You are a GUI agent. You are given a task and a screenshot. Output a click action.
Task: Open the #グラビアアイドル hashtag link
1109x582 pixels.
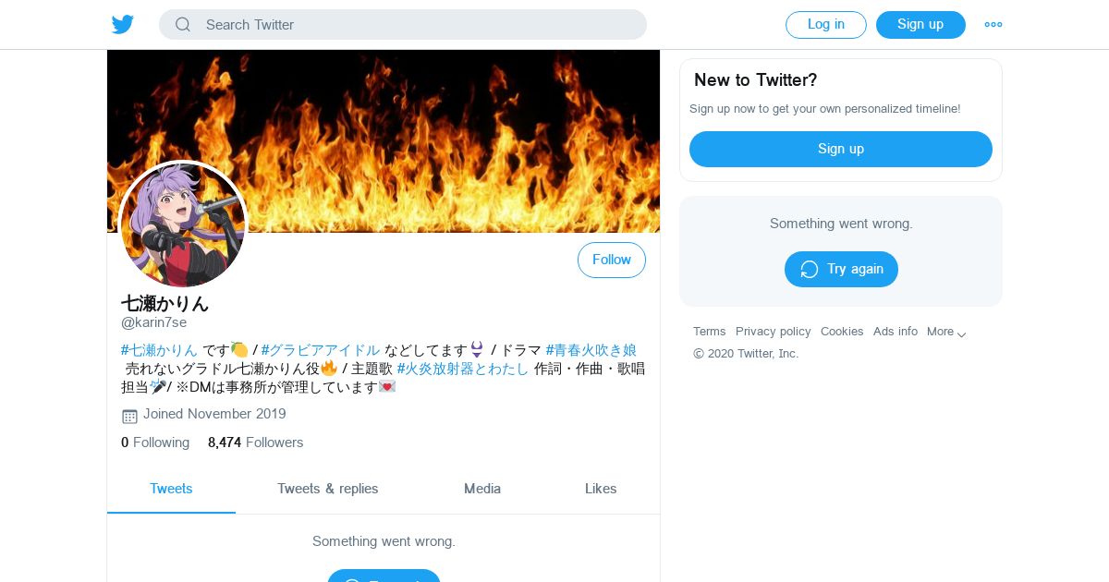321,350
